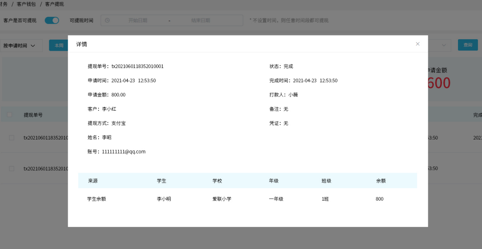Image resolution: width=482 pixels, height=249 pixels.
Task: Click the 开始日期 date field
Action: pos(137,20)
